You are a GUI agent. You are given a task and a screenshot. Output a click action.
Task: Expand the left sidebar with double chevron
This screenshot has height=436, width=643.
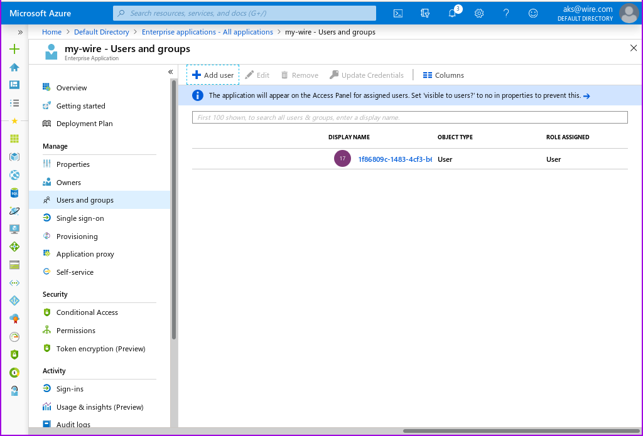(x=19, y=32)
